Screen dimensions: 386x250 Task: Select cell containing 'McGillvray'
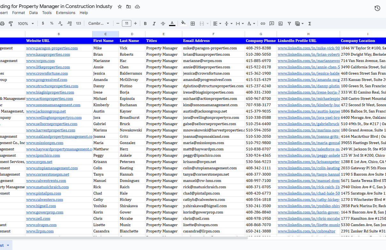132,80
